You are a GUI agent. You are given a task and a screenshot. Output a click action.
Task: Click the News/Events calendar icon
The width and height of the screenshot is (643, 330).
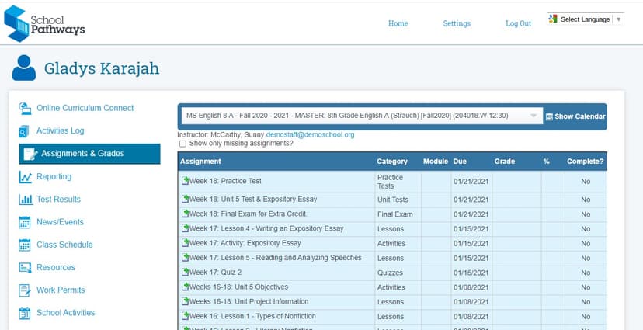(25, 222)
